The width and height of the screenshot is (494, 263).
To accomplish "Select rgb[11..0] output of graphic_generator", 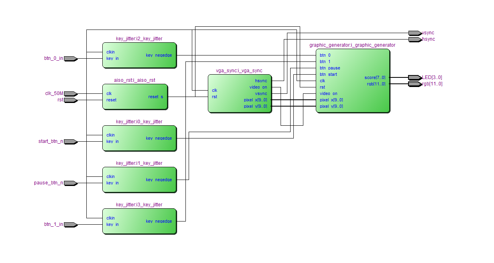I will pos(376,84).
